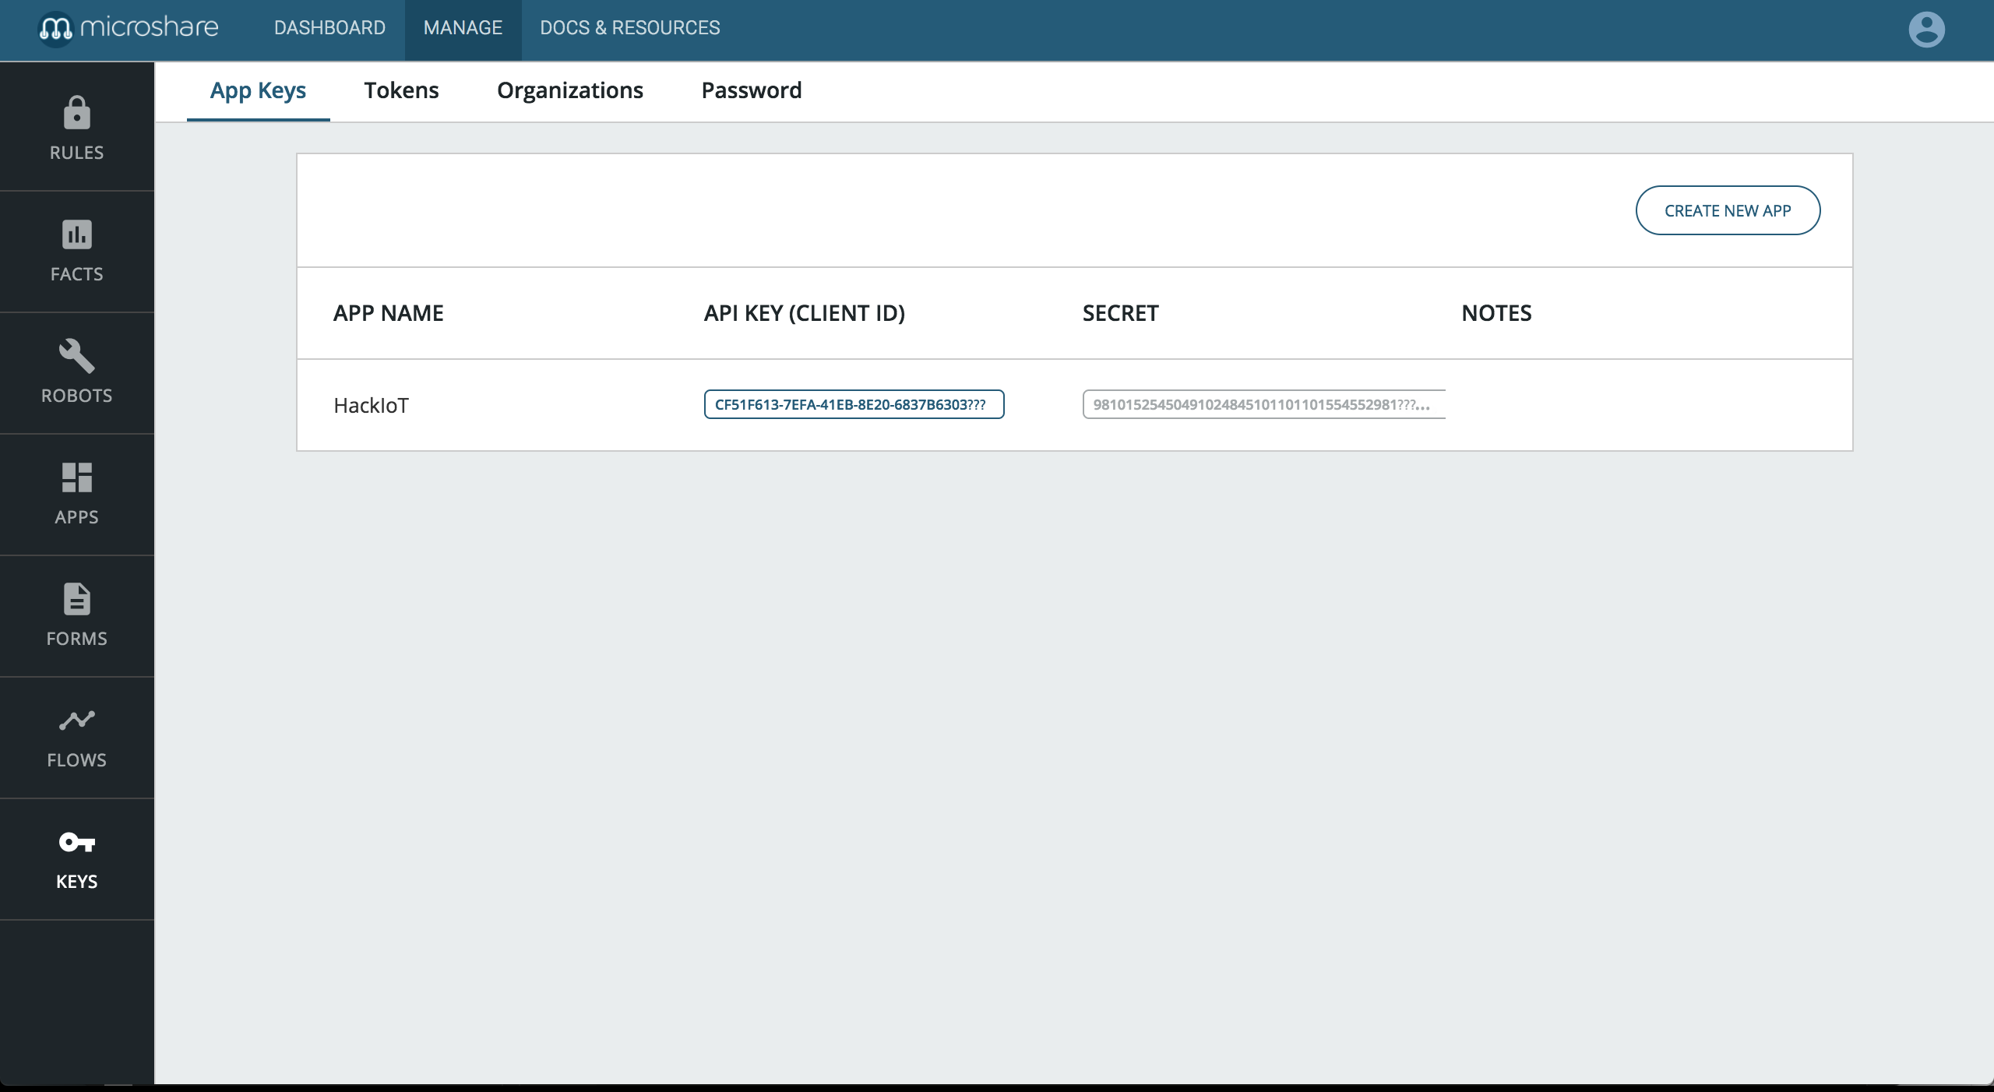
Task: Open the Keys key icon
Action: click(76, 842)
